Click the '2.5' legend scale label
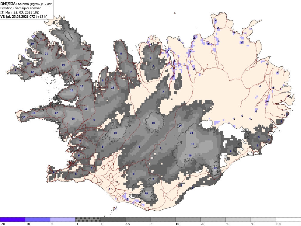Screen dimensions: 301x226 (x=127, y=224)
